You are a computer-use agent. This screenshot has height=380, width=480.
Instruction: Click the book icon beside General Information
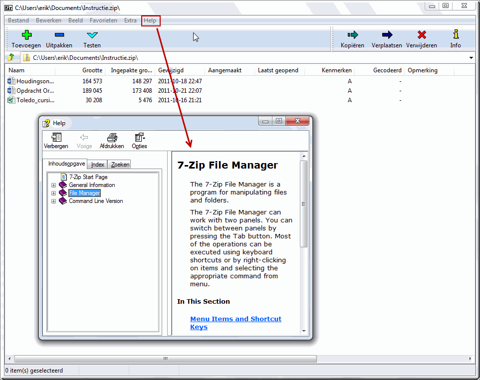coord(63,185)
